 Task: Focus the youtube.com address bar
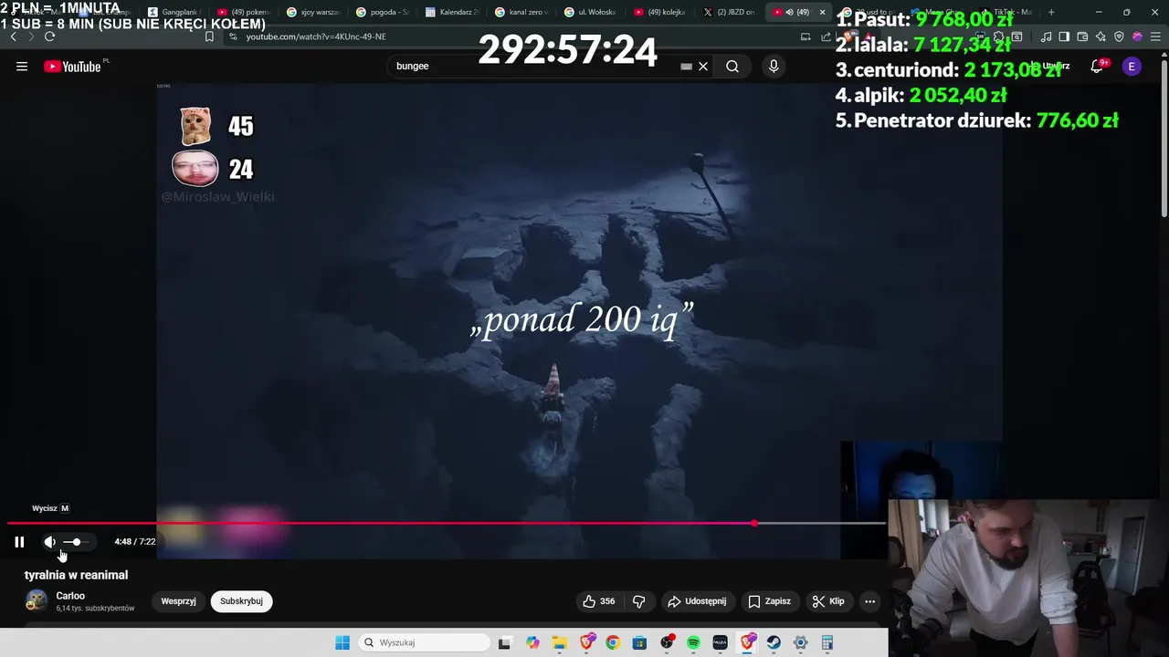coord(511,36)
